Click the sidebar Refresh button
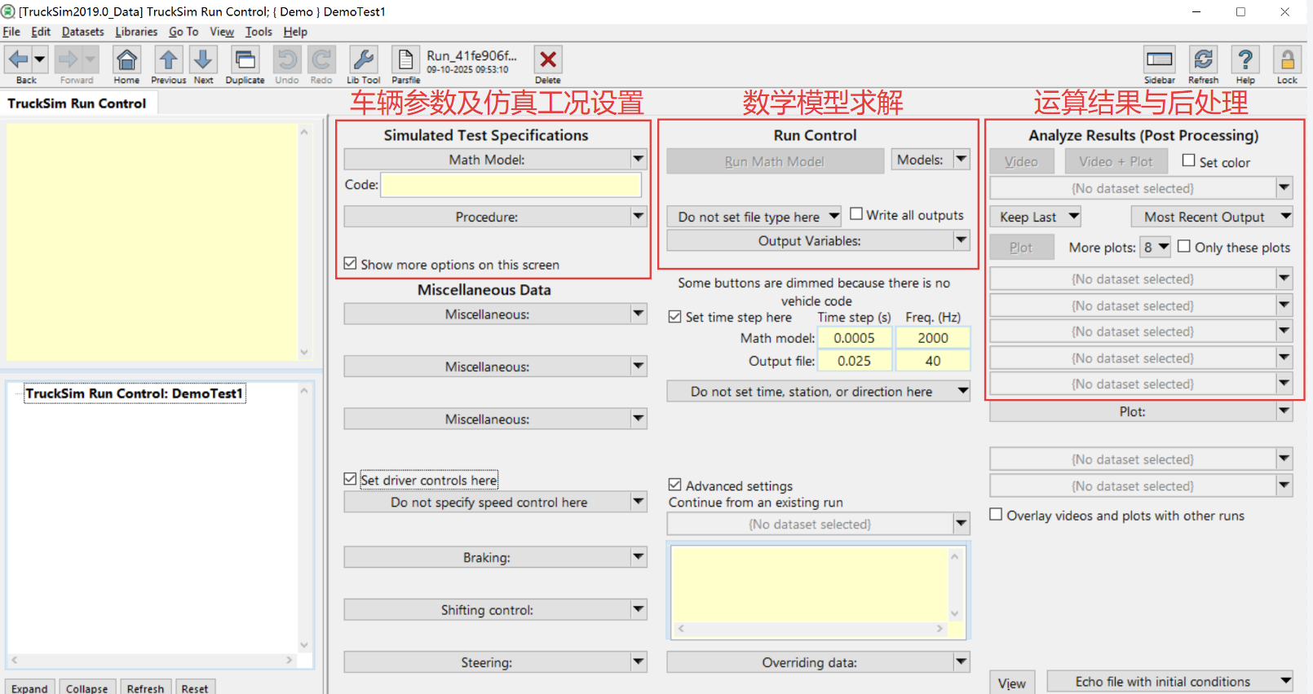Viewport: 1313px width, 694px height. (145, 688)
